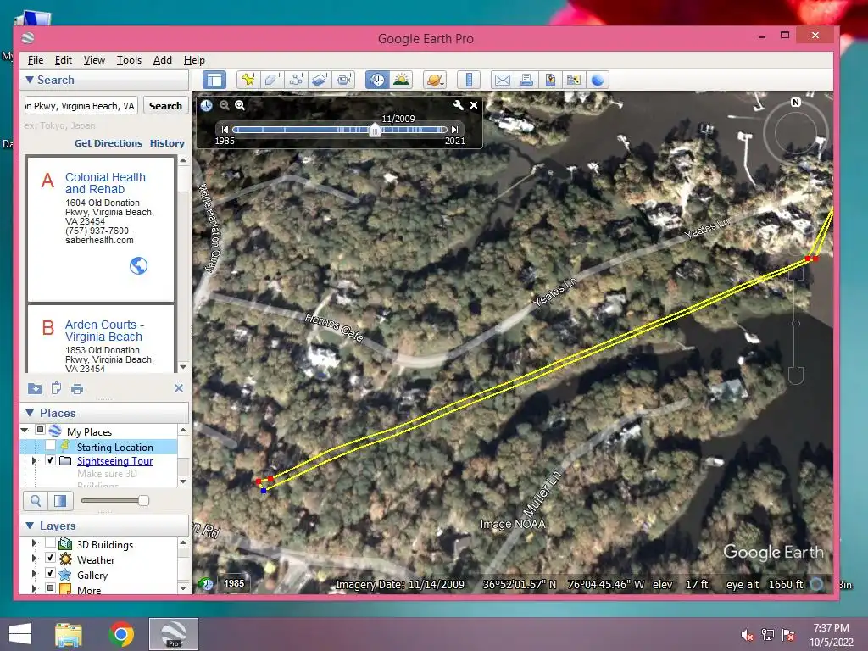Toggle the Places panel split view button
The width and height of the screenshot is (868, 651).
(60, 501)
